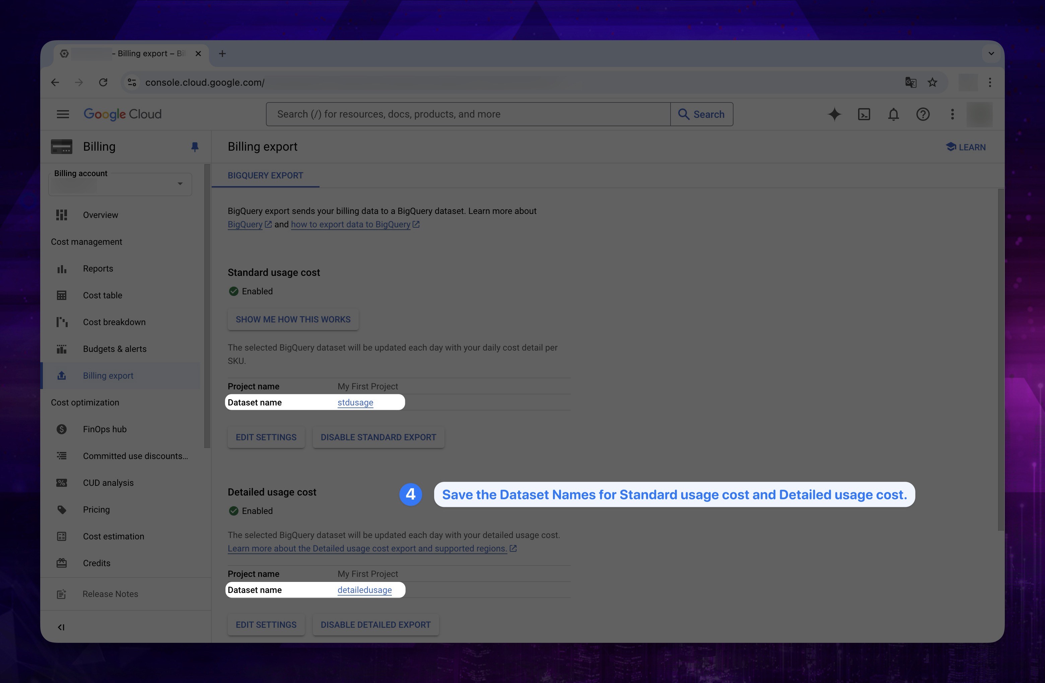This screenshot has height=683, width=1045.
Task: Click the Search bar input field
Action: (x=468, y=113)
